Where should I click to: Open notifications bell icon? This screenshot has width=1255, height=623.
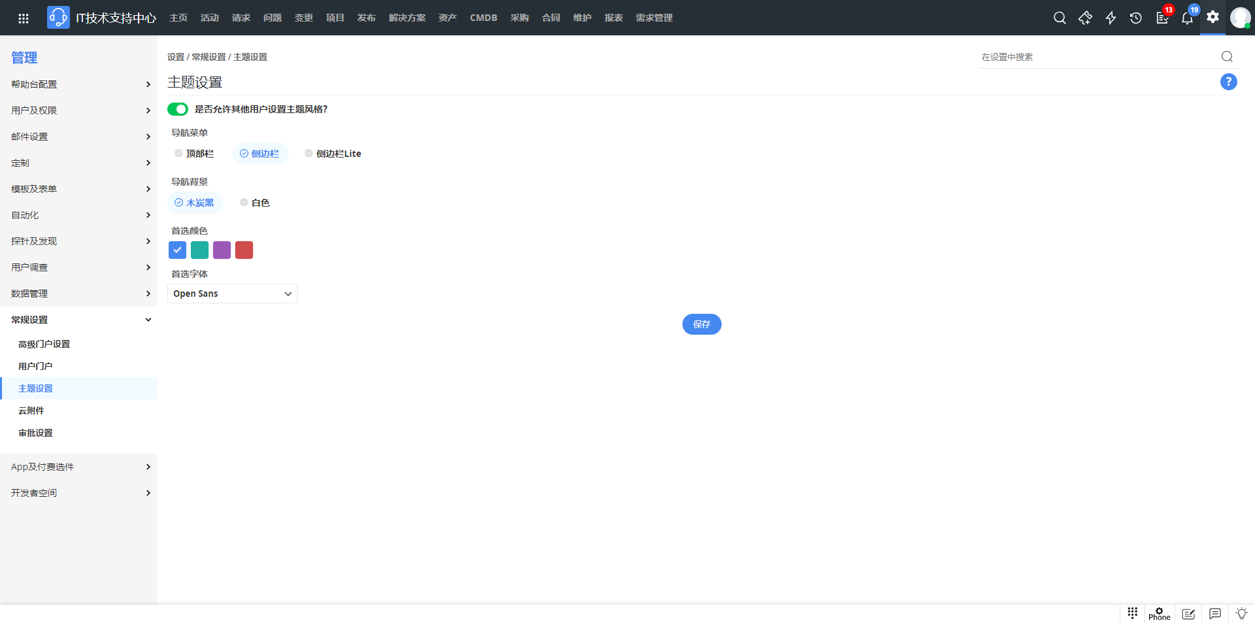pos(1187,18)
